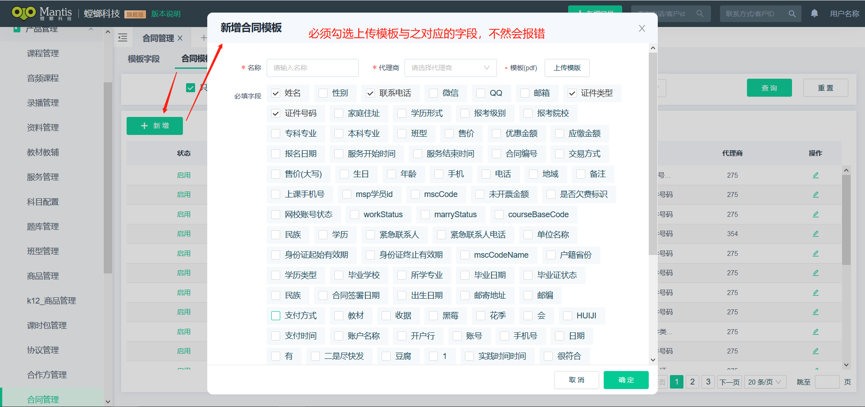Open 课程管理 in the sidebar

[43, 54]
